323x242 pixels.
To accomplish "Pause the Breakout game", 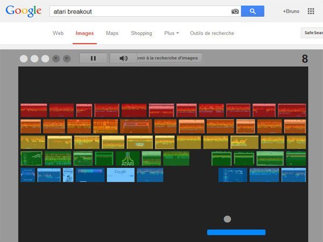I will [93, 58].
